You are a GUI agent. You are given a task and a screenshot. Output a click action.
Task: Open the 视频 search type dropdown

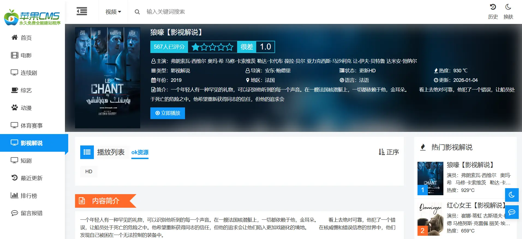tap(113, 12)
